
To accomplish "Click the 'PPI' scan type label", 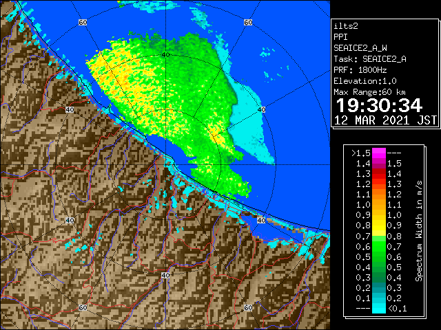I will [x=340, y=37].
